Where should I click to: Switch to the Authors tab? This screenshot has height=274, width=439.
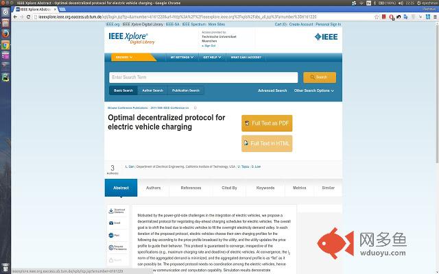click(x=154, y=188)
